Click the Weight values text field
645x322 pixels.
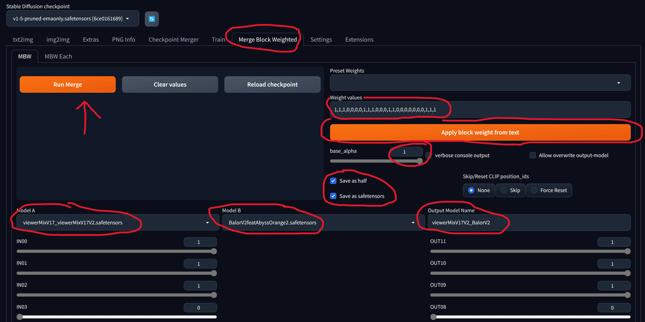(x=480, y=109)
